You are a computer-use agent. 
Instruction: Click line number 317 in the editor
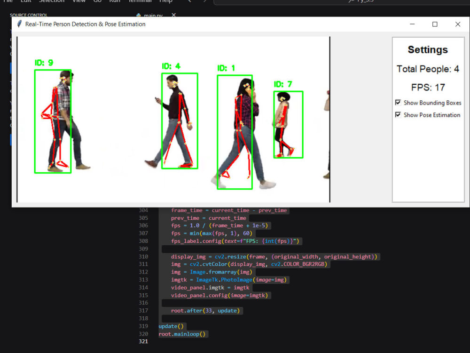pyautogui.click(x=143, y=310)
